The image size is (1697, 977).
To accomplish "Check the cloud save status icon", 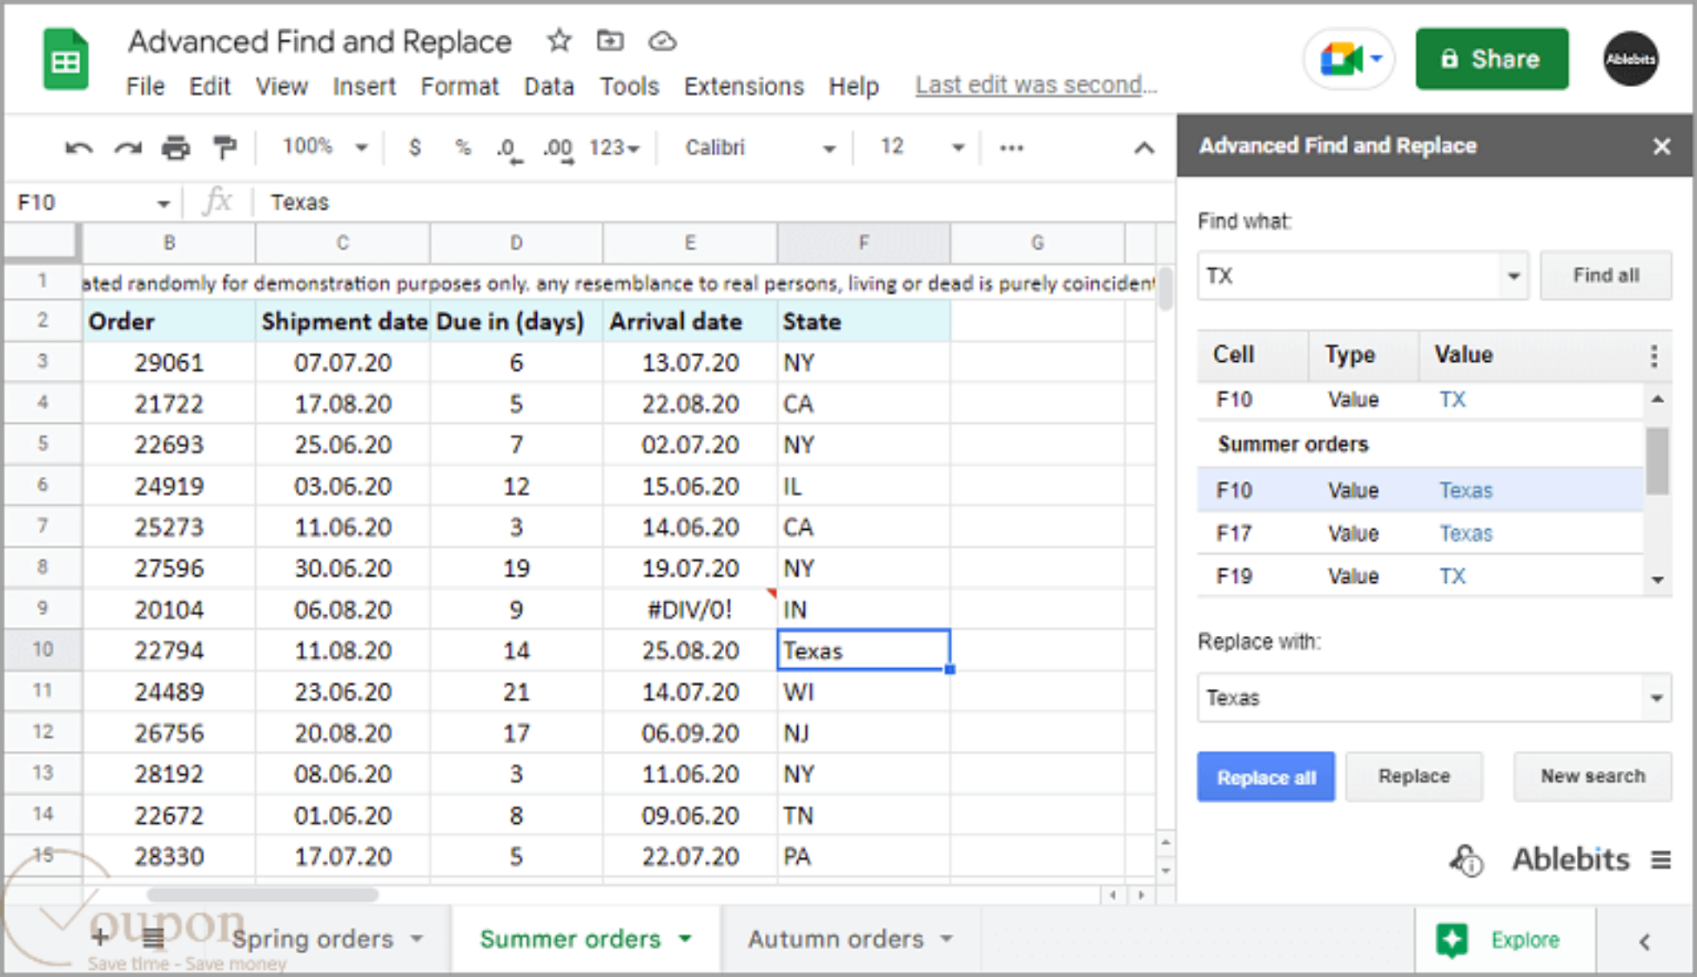I will [x=662, y=41].
